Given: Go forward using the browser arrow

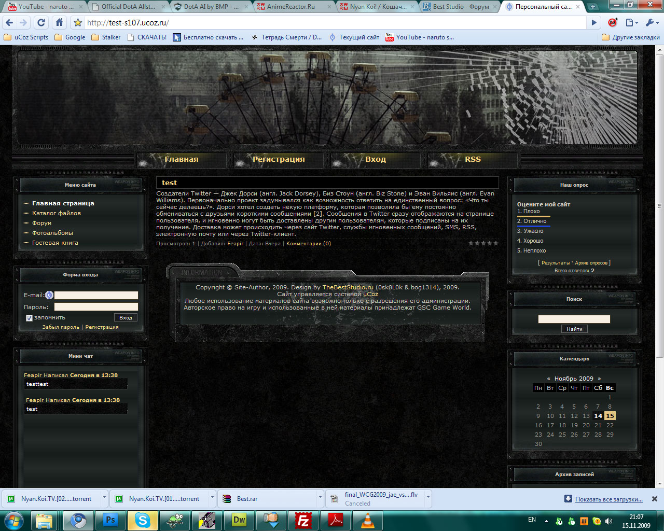Looking at the screenshot, I should tap(23, 23).
